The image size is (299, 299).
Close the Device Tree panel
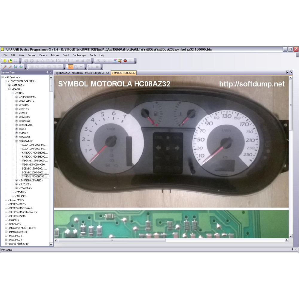(x=51, y=72)
